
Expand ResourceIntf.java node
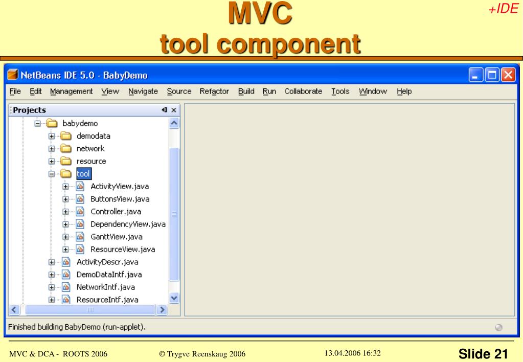coord(52,300)
